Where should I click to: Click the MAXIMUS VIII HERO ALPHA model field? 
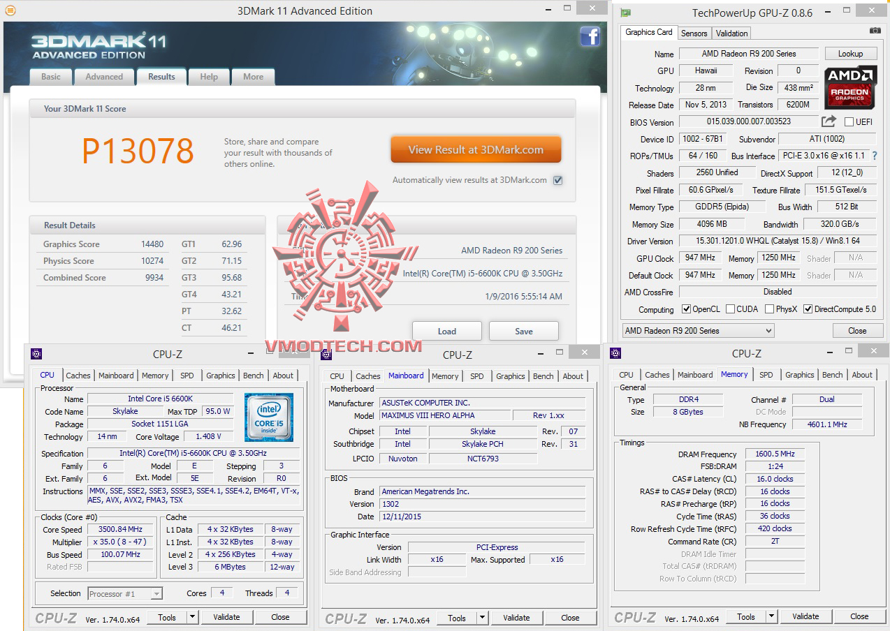(444, 415)
